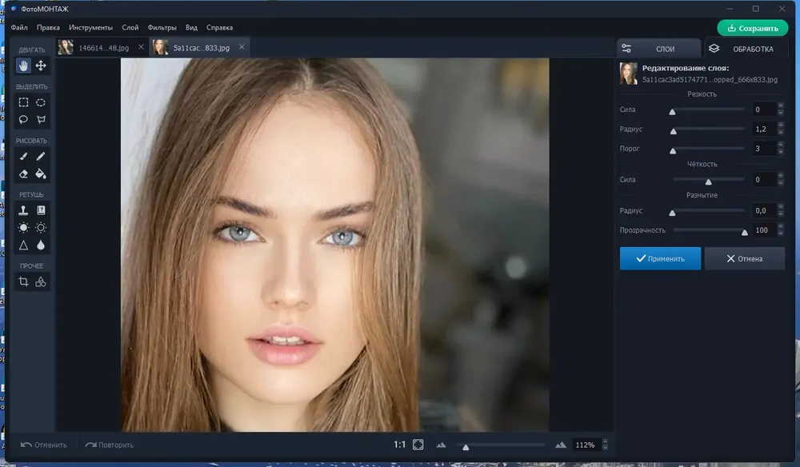The width and height of the screenshot is (800, 467).
Task: Increase the Радиус sharpness value stepper
Action: (778, 126)
